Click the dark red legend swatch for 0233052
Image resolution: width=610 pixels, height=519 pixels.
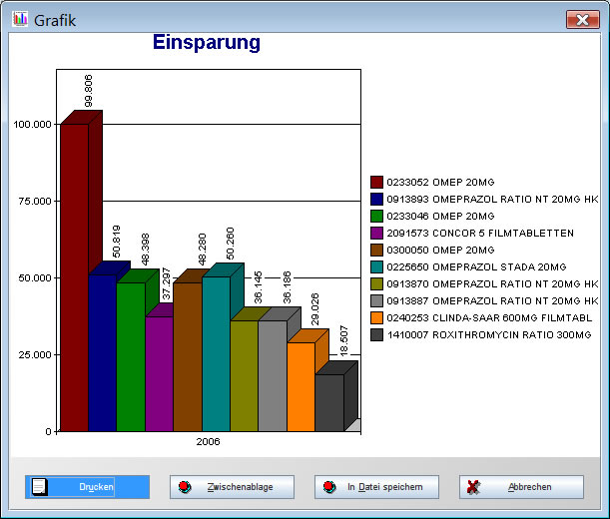click(x=377, y=182)
